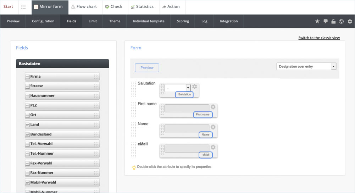
Task: Click the eMail text input field
Action: coord(187,148)
